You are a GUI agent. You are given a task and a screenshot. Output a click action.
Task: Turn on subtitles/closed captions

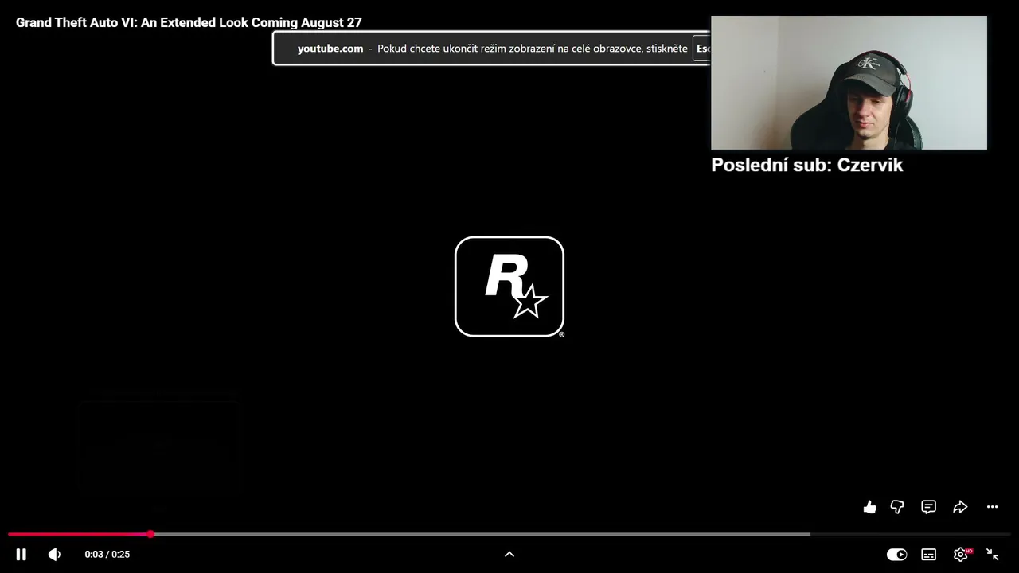[x=928, y=555]
